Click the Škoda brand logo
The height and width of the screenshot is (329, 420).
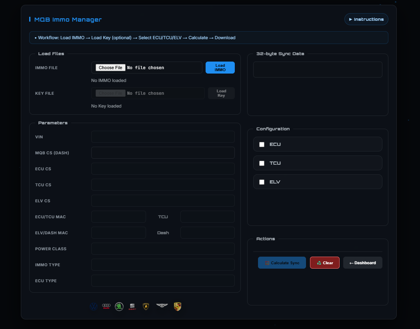pos(119,307)
